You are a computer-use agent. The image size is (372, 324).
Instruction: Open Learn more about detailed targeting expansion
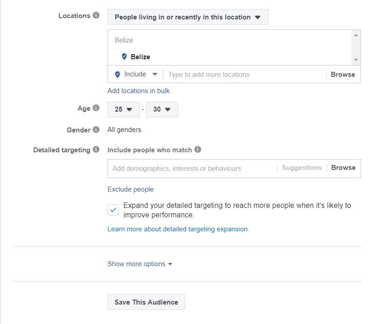pyautogui.click(x=179, y=229)
